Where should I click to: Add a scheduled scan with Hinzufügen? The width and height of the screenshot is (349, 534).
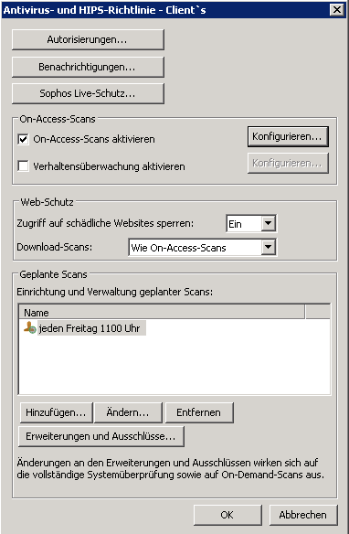tap(56, 412)
